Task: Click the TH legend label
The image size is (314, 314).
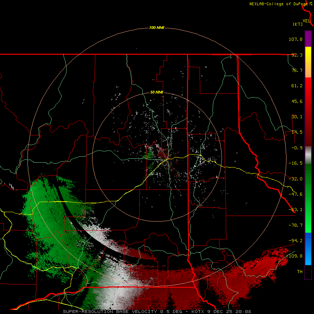Action: tap(300, 272)
